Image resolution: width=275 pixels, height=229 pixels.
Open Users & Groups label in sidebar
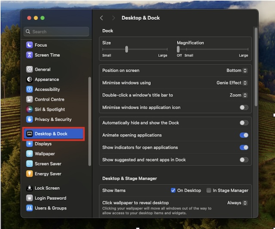pos(51,208)
